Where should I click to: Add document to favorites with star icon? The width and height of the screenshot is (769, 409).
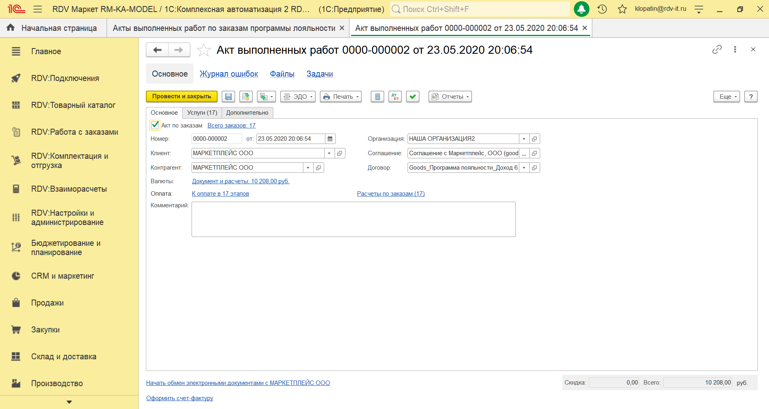click(x=204, y=50)
